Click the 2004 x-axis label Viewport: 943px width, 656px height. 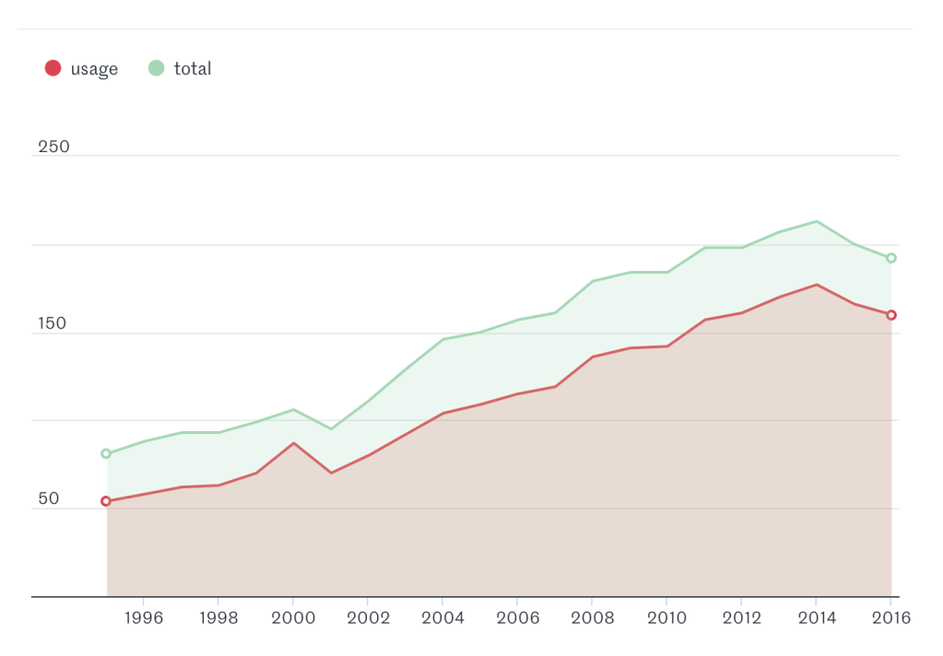point(442,618)
